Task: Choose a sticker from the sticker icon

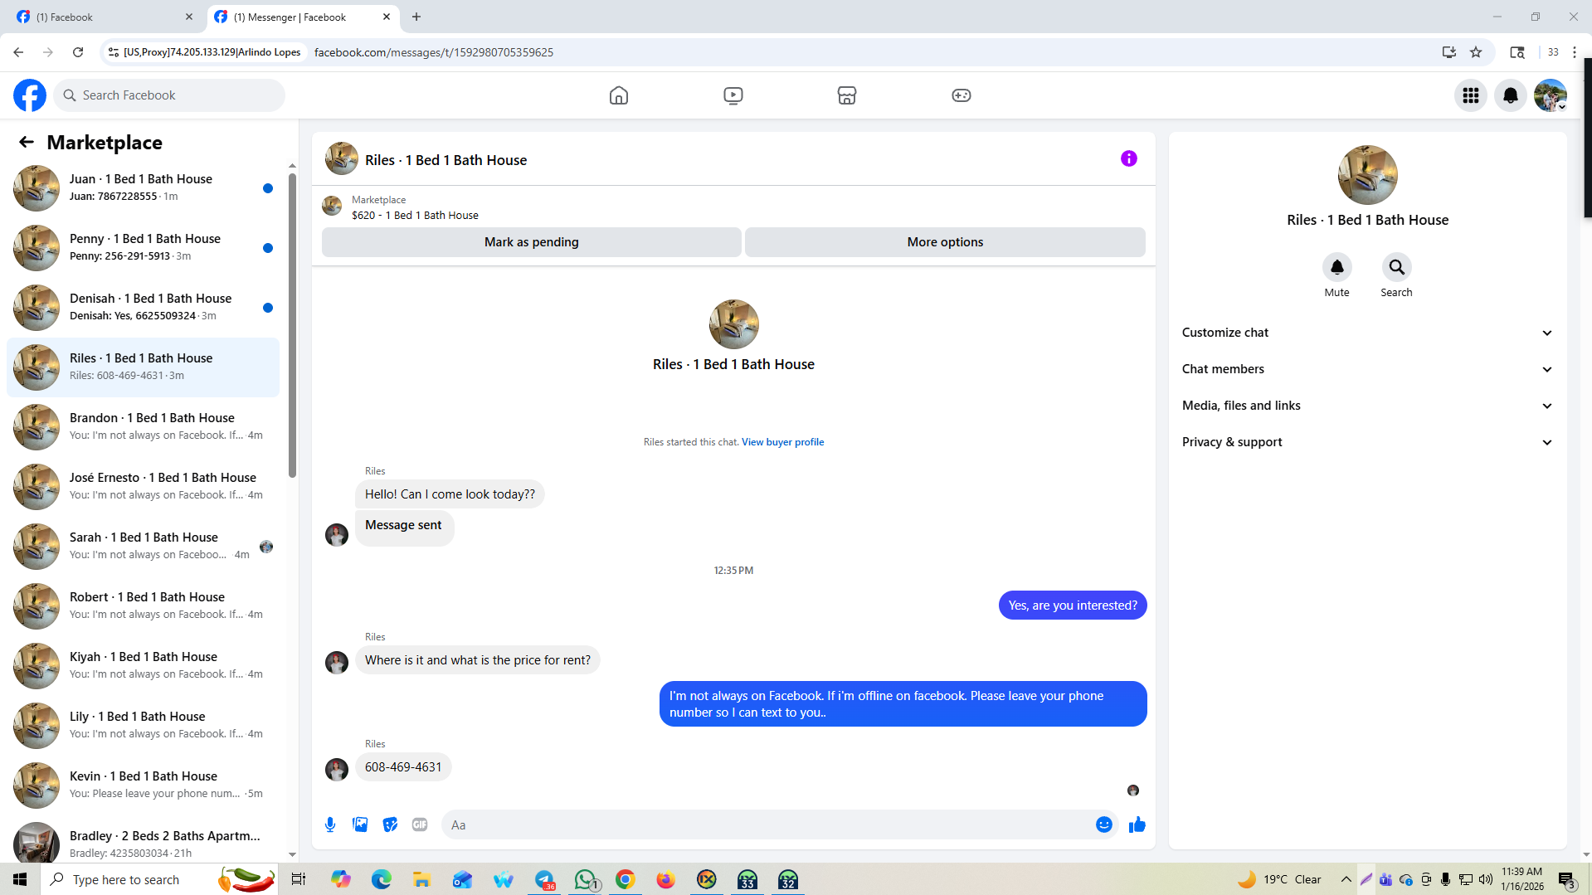Action: coord(390,824)
